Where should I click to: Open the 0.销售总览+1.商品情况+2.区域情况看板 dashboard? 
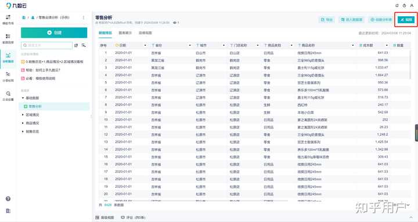(55, 62)
